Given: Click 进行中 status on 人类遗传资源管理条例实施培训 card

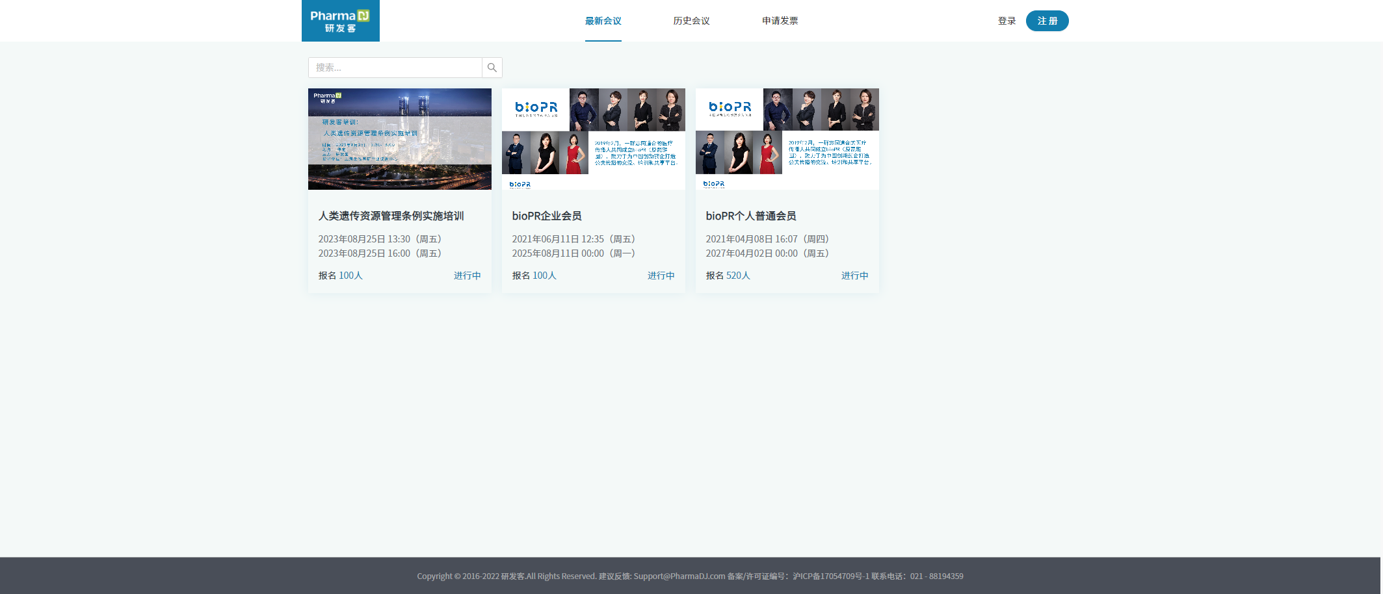Looking at the screenshot, I should [x=468, y=276].
